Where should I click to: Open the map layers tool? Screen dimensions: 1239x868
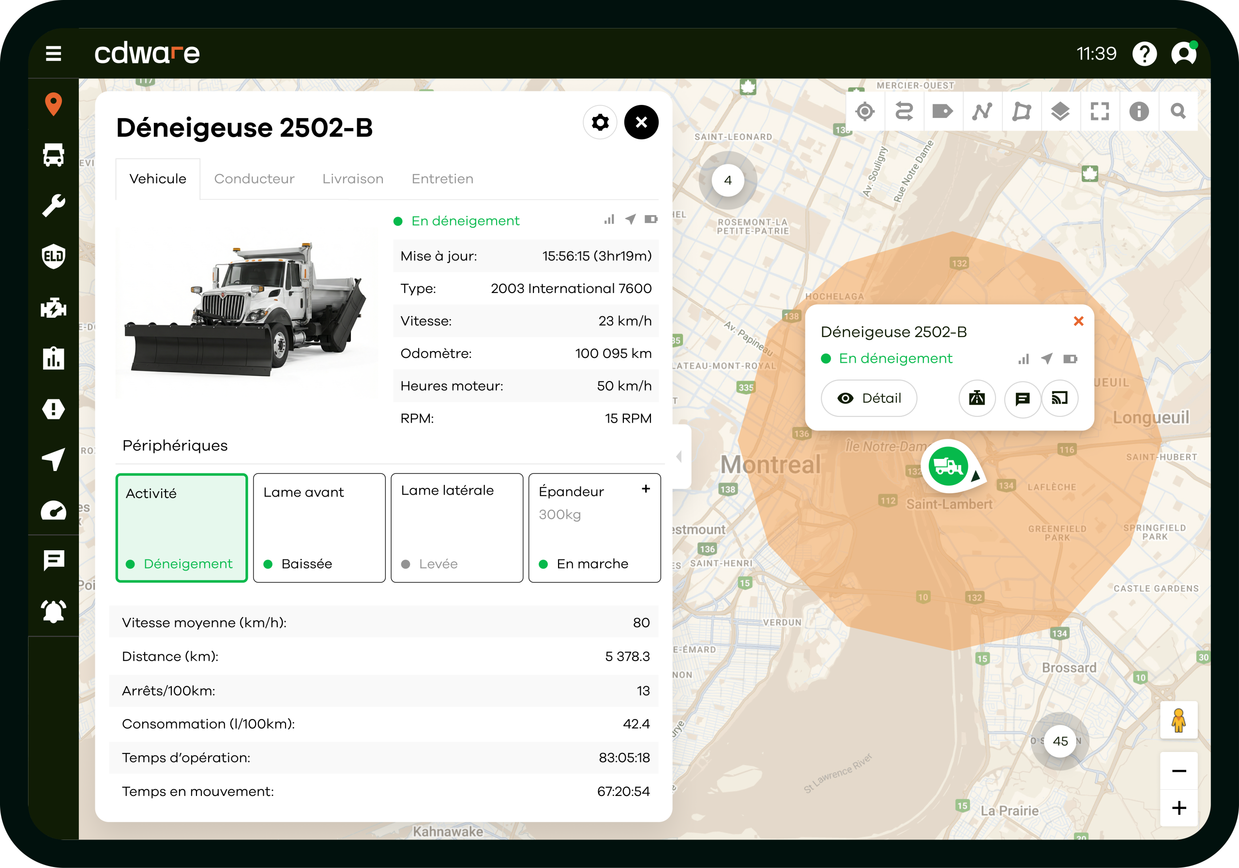[1060, 112]
